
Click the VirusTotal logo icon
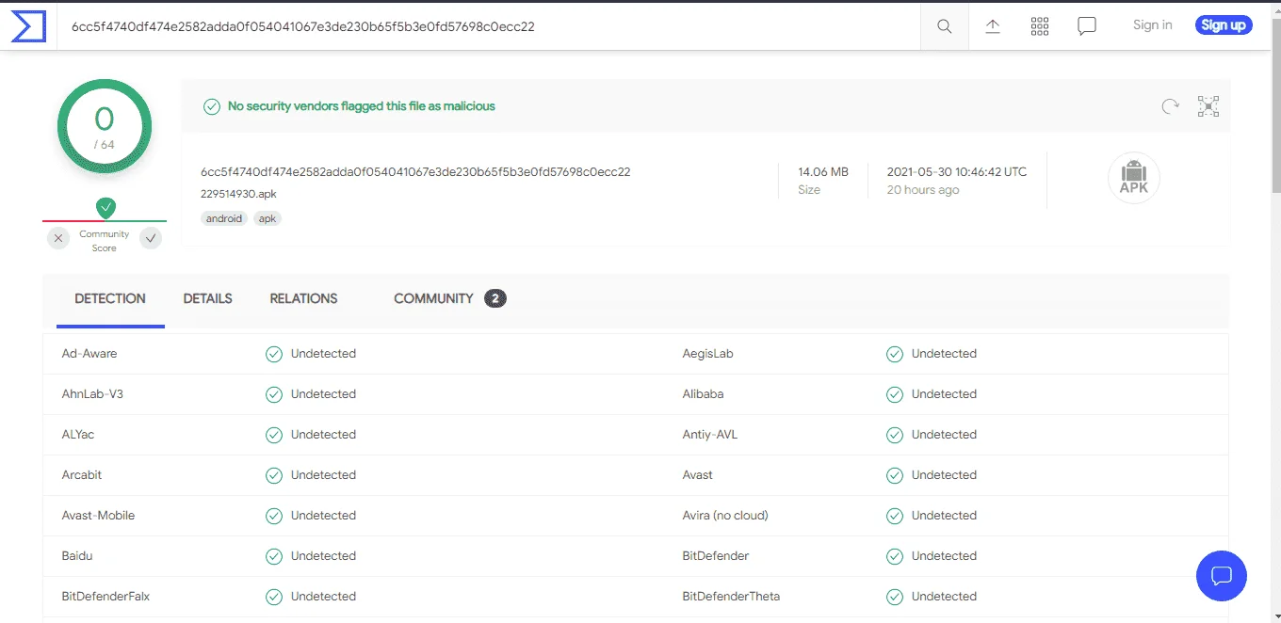28,26
